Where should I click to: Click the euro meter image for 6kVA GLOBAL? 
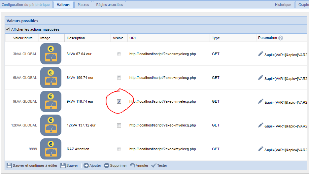tap(51, 78)
